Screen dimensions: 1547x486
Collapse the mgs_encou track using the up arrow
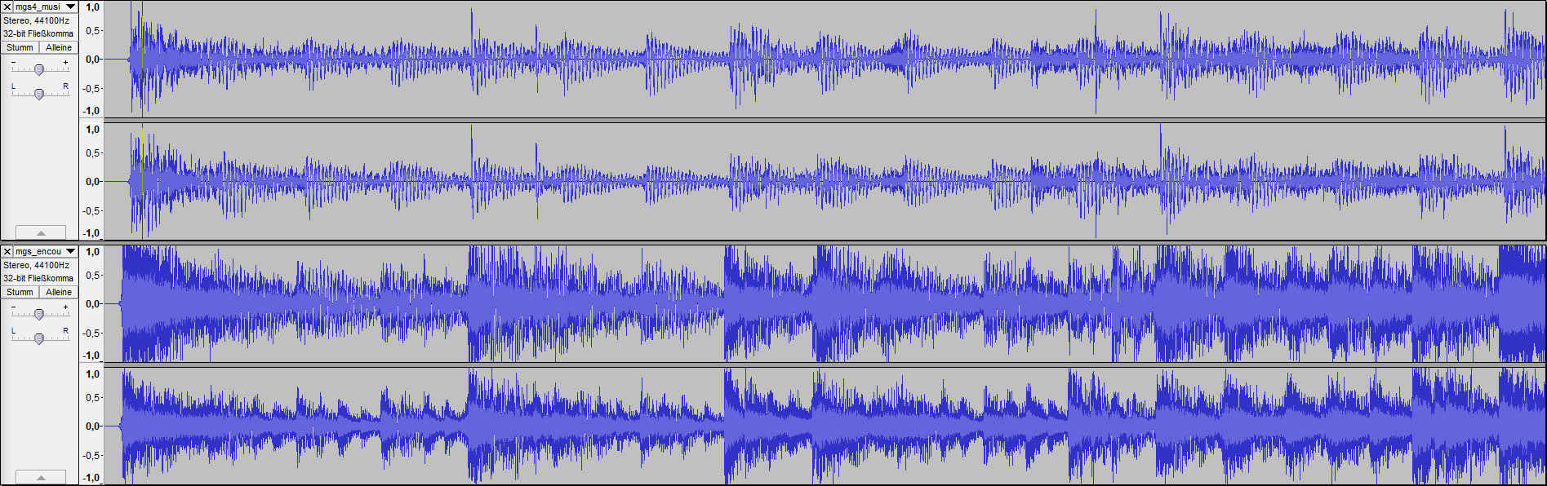40,477
